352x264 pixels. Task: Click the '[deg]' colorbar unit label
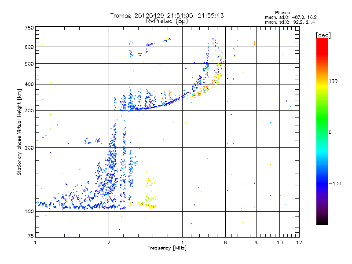click(x=323, y=36)
